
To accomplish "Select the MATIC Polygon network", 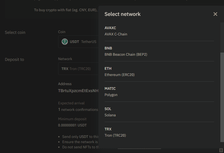I will [159, 92].
